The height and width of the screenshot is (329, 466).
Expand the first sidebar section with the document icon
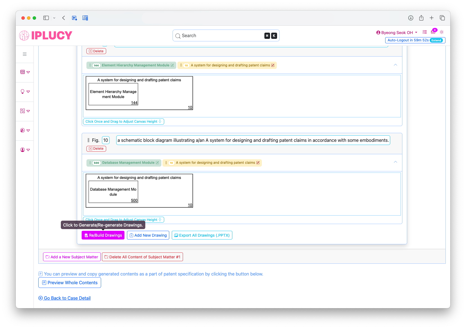(x=25, y=72)
